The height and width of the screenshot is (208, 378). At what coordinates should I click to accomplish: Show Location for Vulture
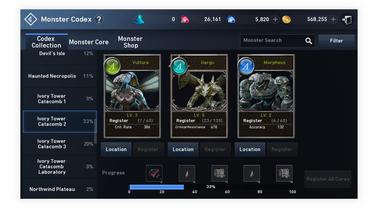coord(116,149)
